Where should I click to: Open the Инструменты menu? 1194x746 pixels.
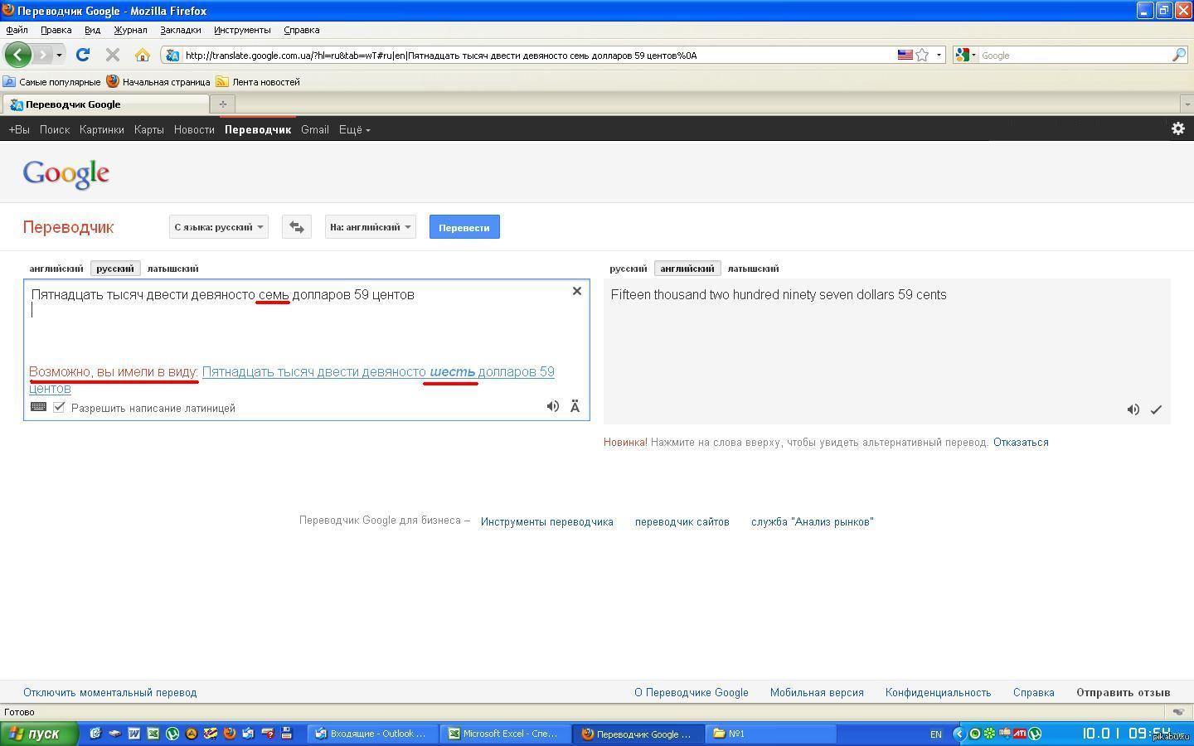(x=242, y=30)
